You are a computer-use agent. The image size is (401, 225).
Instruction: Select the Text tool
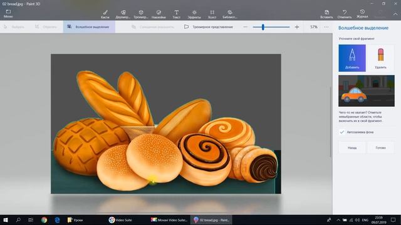(177, 14)
